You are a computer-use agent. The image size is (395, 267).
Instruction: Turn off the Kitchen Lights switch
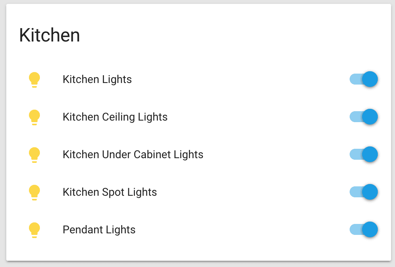(363, 79)
